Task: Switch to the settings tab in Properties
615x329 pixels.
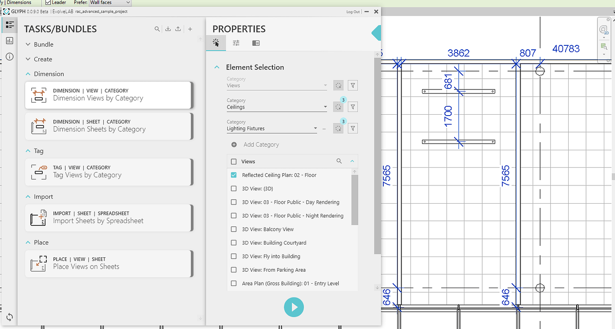Action: tap(236, 43)
